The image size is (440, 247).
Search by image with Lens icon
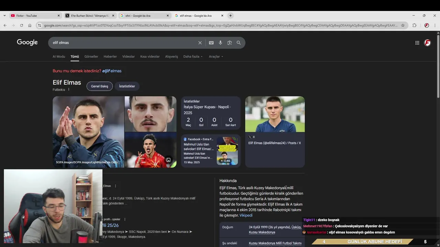pos(230,43)
